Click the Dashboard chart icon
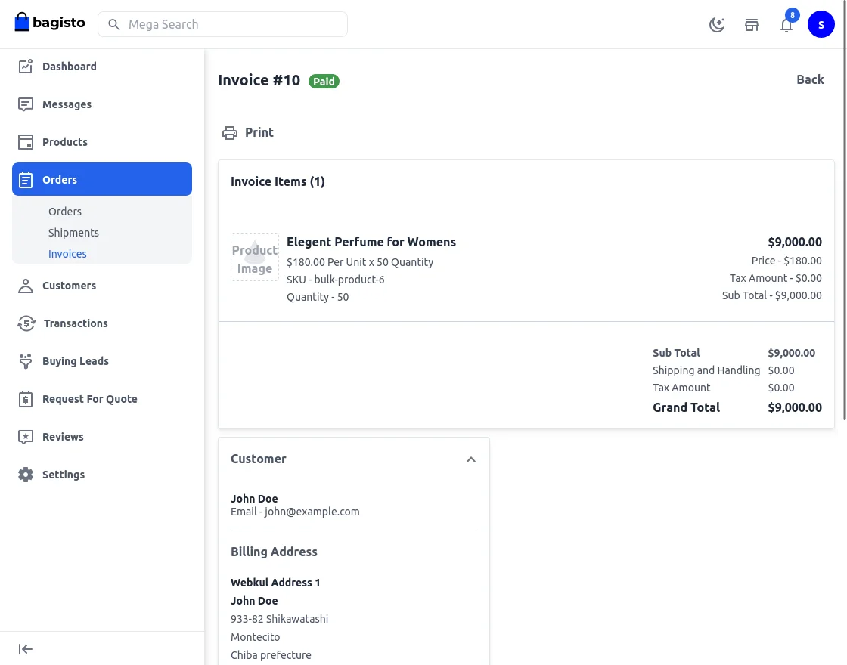 click(x=26, y=66)
